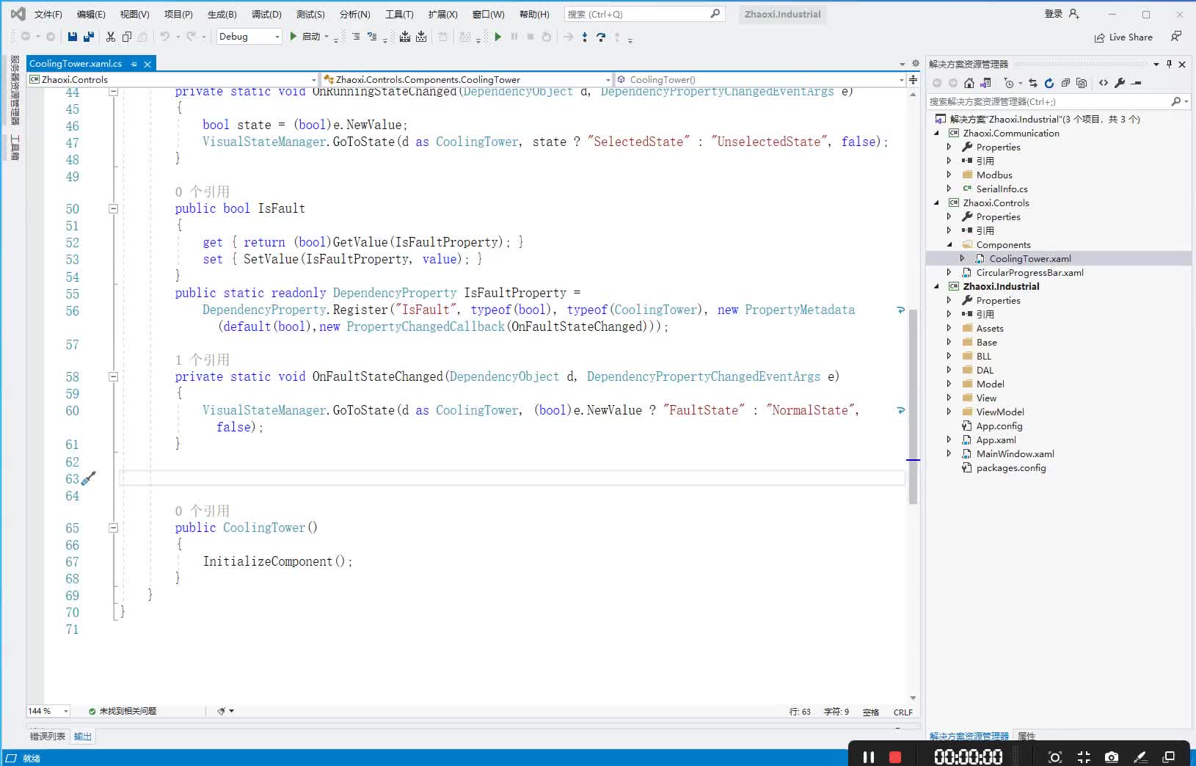Click the Sync with Active Document icon
The width and height of the screenshot is (1196, 766).
[x=1033, y=83]
